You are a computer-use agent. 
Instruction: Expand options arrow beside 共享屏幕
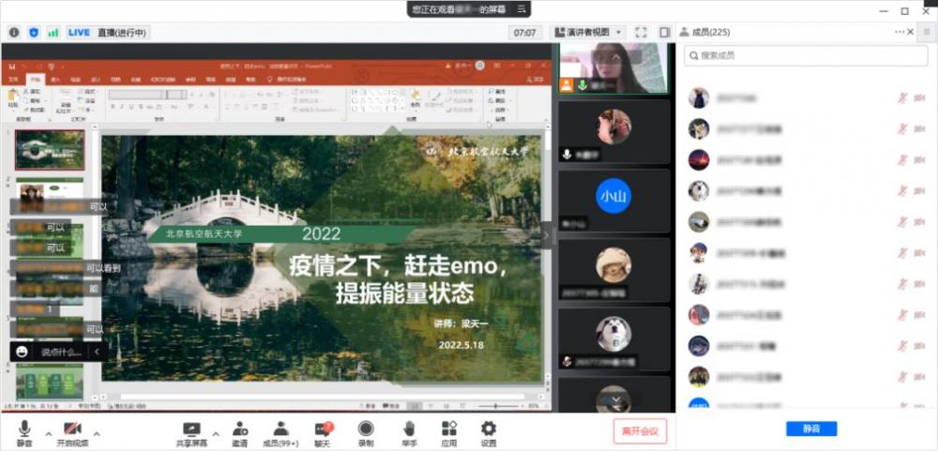click(216, 433)
